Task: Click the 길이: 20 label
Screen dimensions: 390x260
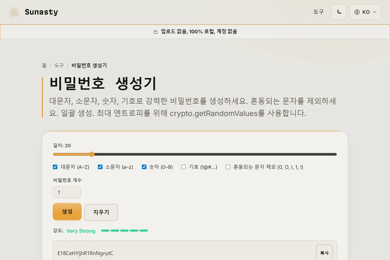Action: click(x=62, y=145)
